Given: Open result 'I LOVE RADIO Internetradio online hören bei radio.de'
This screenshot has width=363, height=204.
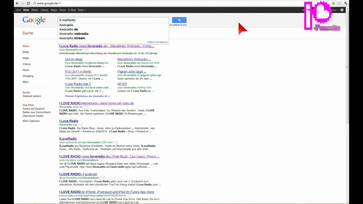Looking at the screenshot, I should [x=96, y=103].
